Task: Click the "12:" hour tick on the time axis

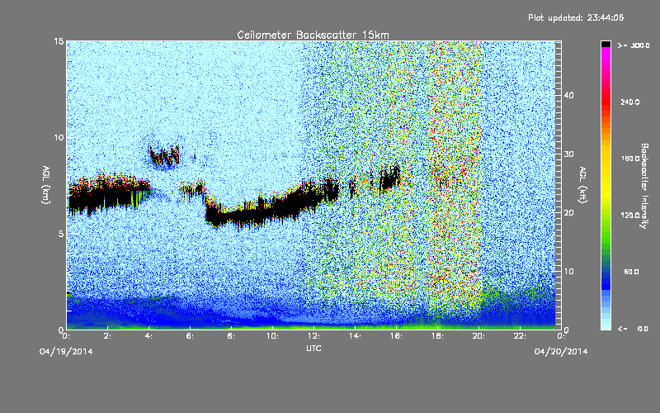Action: point(313,336)
